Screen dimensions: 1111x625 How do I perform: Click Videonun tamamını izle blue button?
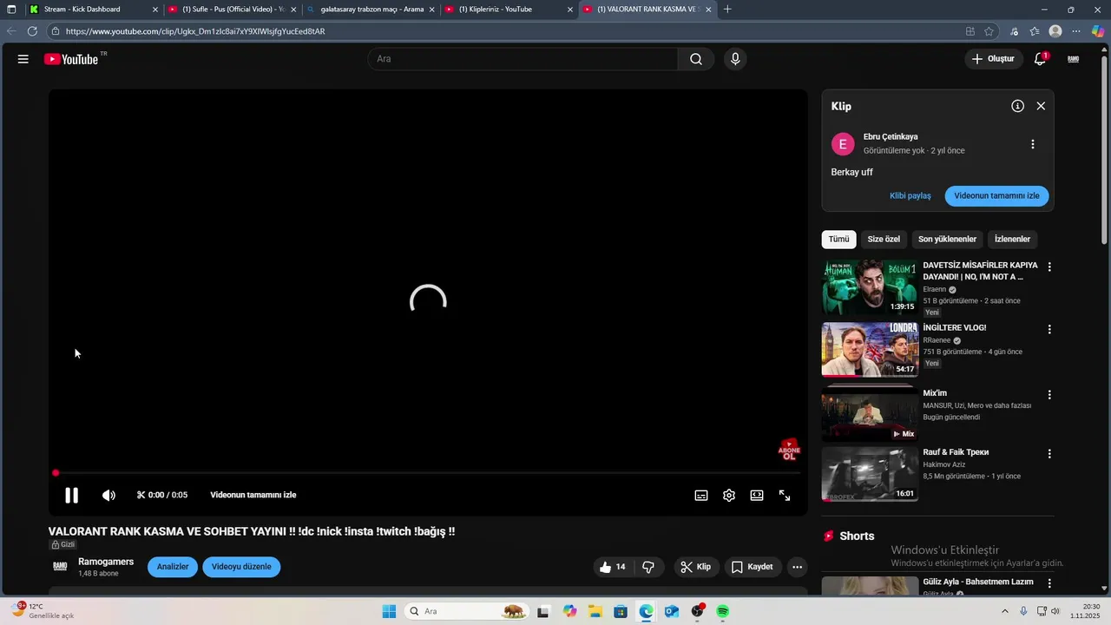[x=996, y=196]
